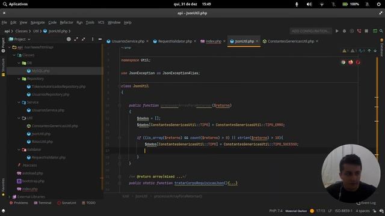Collapse the Validator folder
The width and height of the screenshot is (385, 216).
click(x=19, y=149)
